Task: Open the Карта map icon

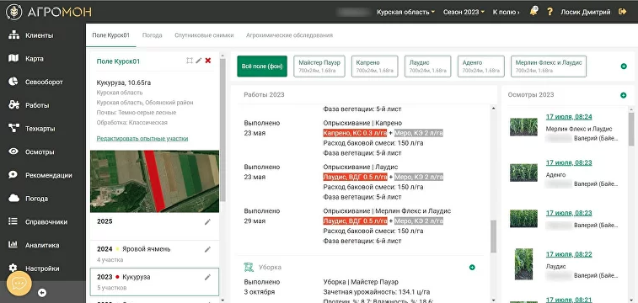Action: coord(13,58)
